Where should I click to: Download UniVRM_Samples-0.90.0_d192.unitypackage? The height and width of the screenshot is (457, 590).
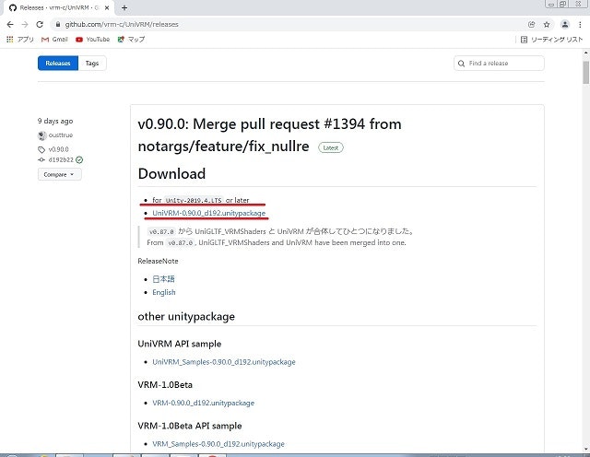tap(224, 362)
